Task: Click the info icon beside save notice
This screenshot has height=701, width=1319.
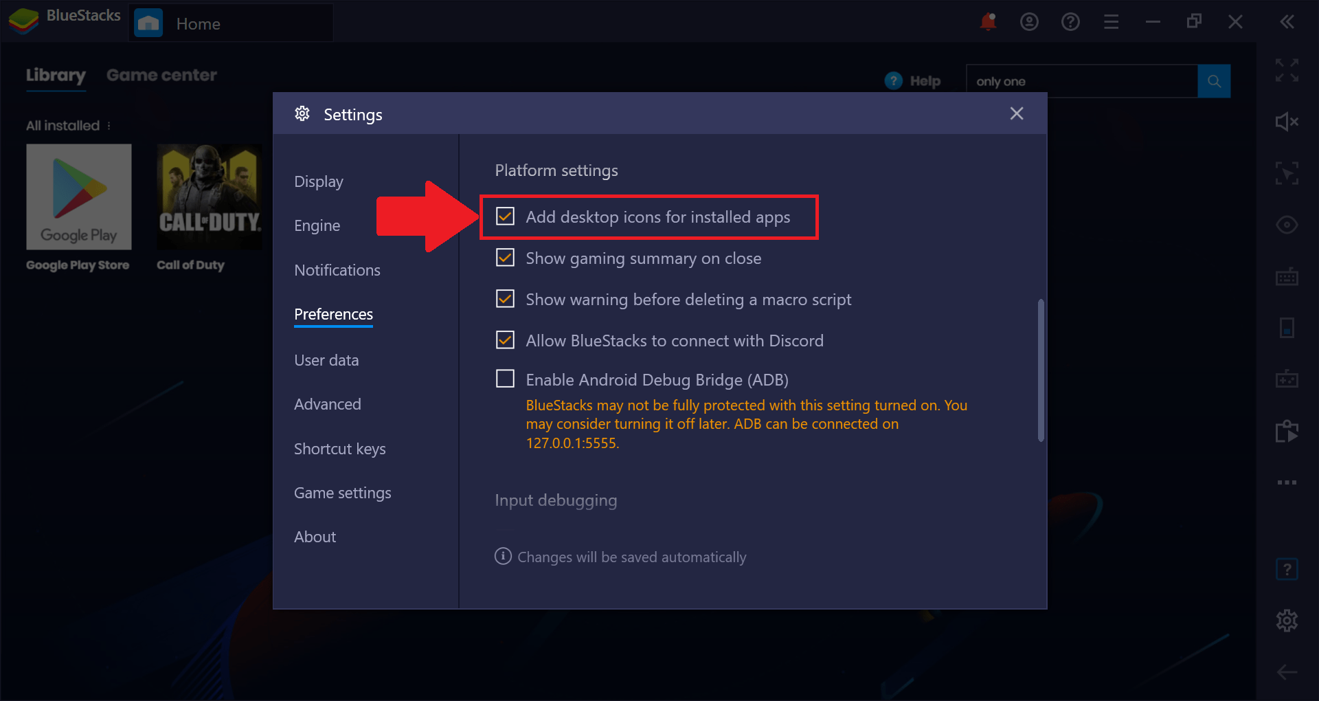Action: 503,556
